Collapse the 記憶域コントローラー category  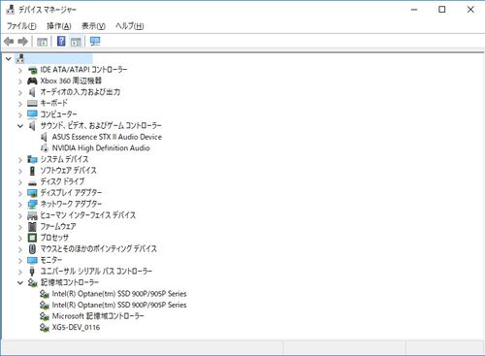tap(20, 282)
